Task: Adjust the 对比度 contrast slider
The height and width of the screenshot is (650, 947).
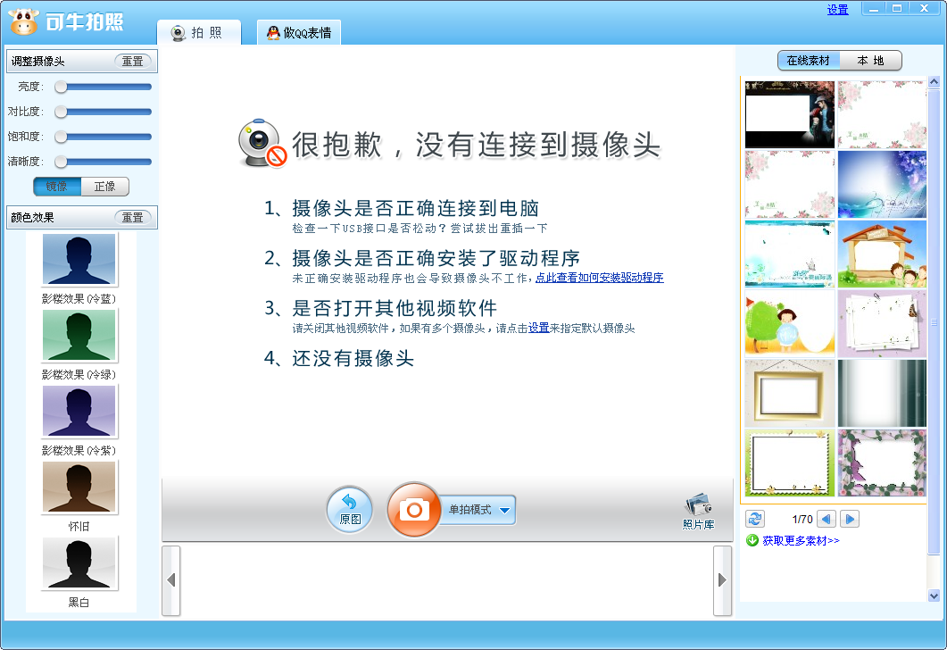Action: click(103, 112)
